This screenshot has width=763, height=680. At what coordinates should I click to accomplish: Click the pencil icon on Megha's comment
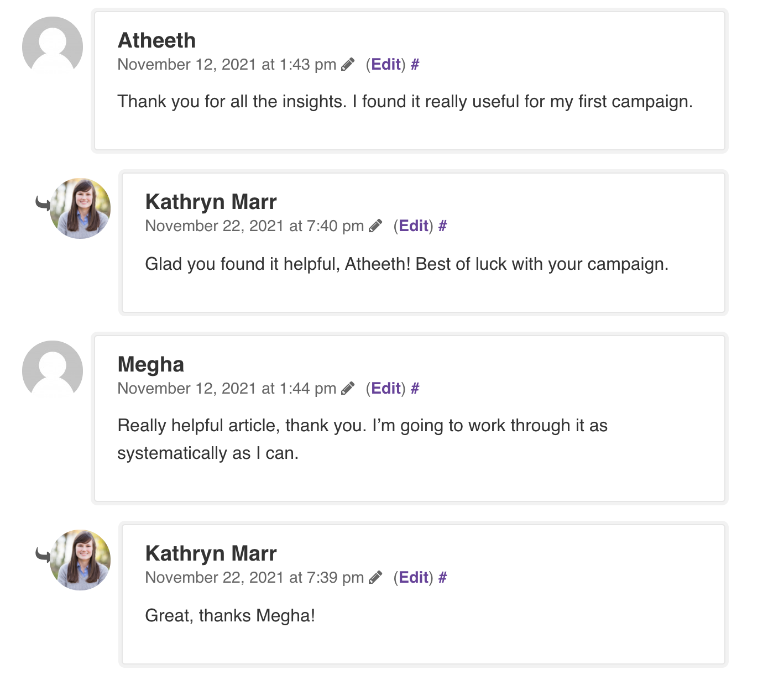[x=348, y=389]
